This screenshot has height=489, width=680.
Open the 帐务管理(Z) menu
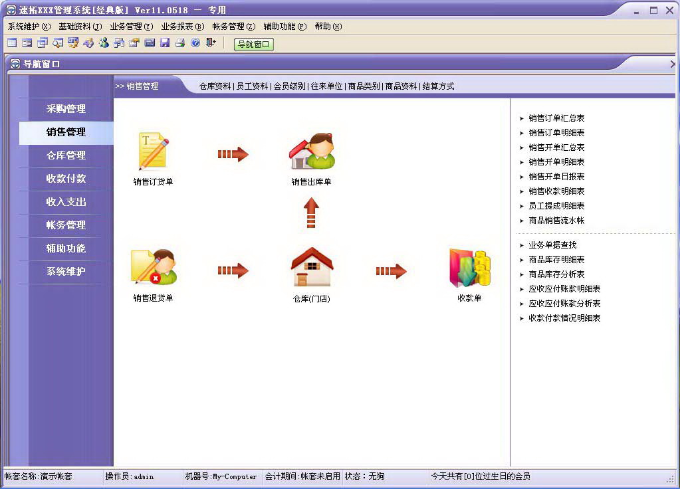tap(234, 27)
